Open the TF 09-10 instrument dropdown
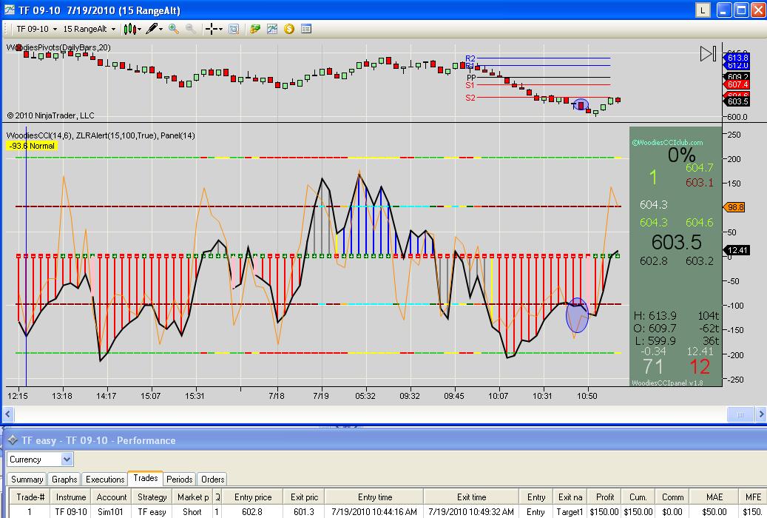 click(x=37, y=29)
